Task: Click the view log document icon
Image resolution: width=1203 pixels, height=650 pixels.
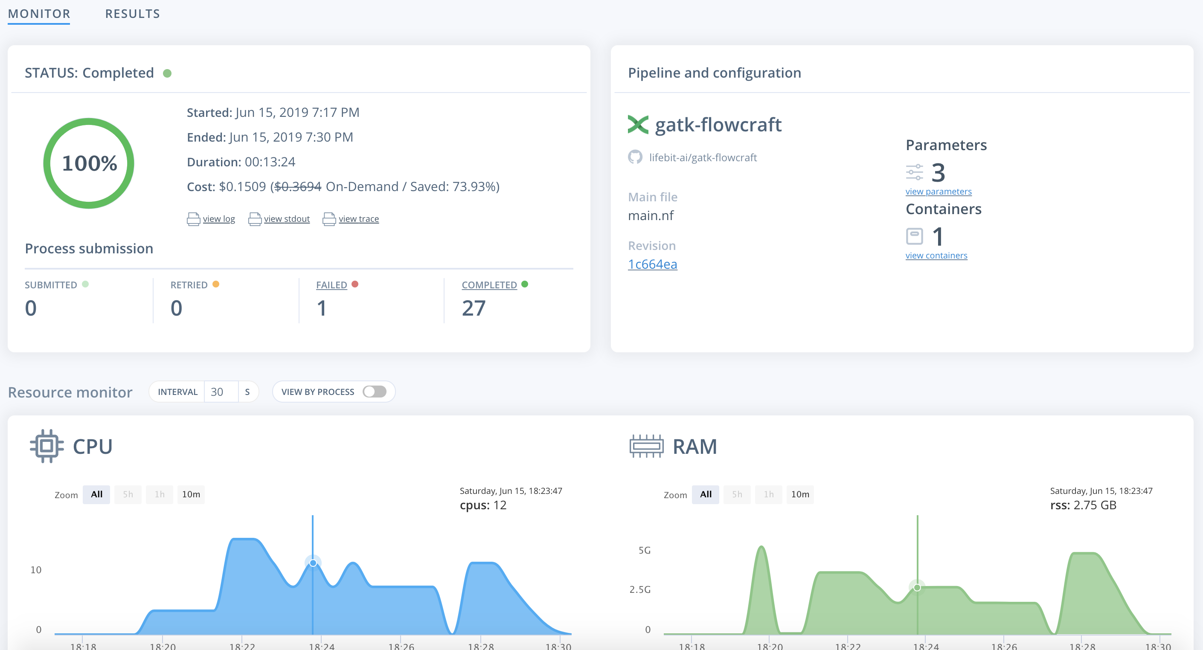Action: click(193, 218)
